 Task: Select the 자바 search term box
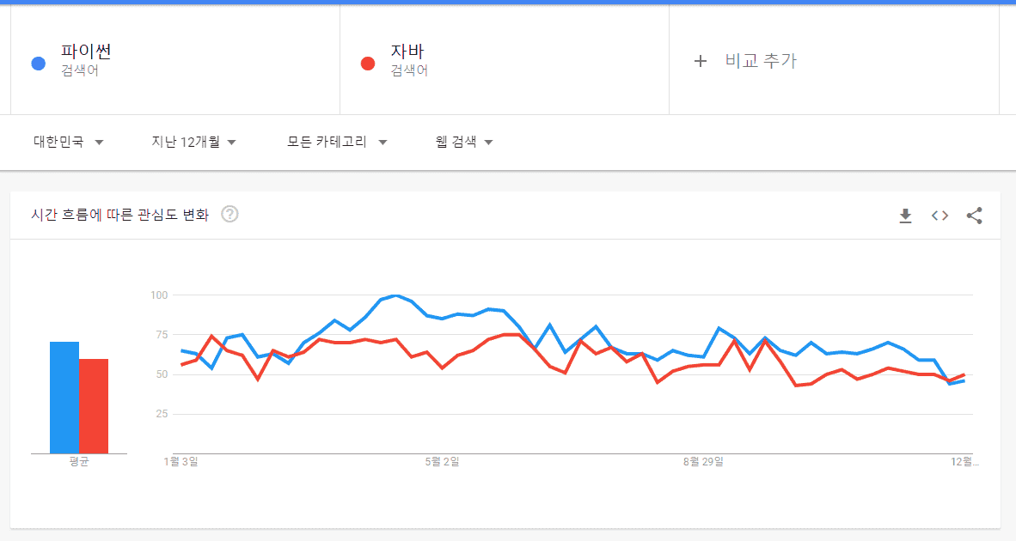click(504, 60)
